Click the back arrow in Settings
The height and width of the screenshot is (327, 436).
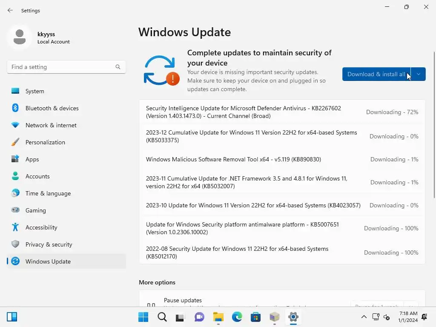click(x=10, y=10)
